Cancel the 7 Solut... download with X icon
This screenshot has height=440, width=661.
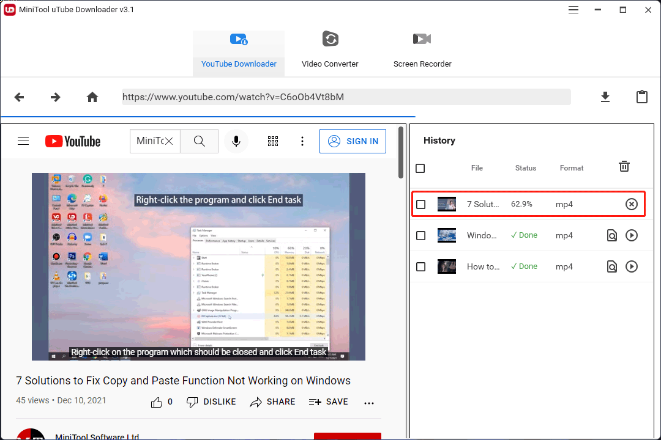[x=631, y=204]
